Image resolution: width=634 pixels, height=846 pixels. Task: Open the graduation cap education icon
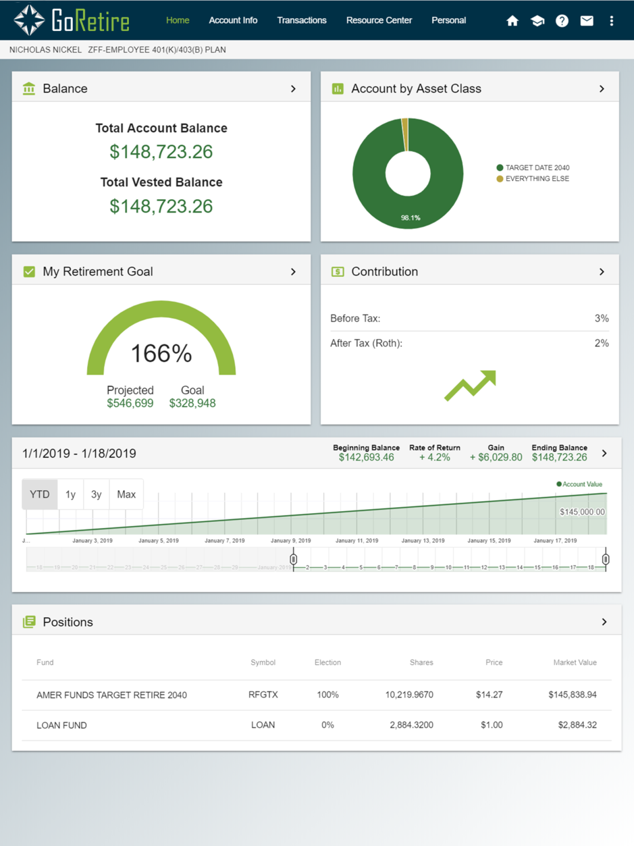(537, 21)
